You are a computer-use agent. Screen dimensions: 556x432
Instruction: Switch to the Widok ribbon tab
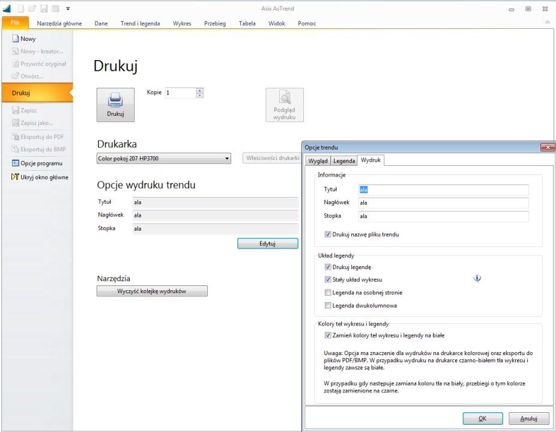click(x=277, y=23)
